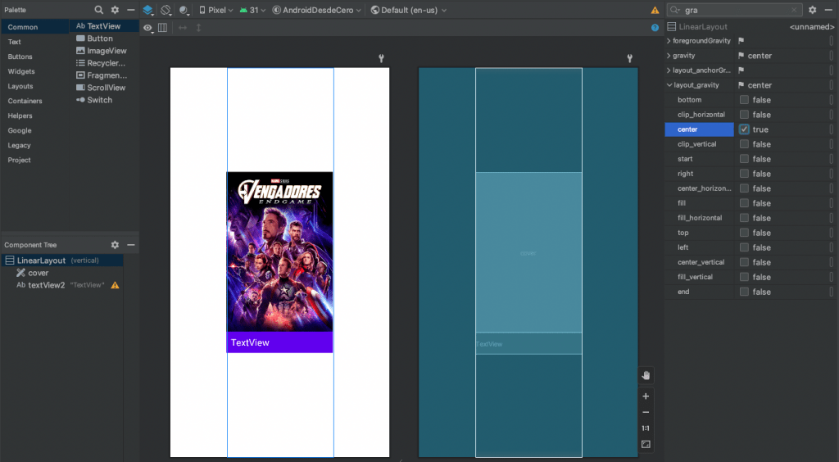The width and height of the screenshot is (839, 462).
Task: Toggle the clip_vertical checkbox
Action: point(744,144)
